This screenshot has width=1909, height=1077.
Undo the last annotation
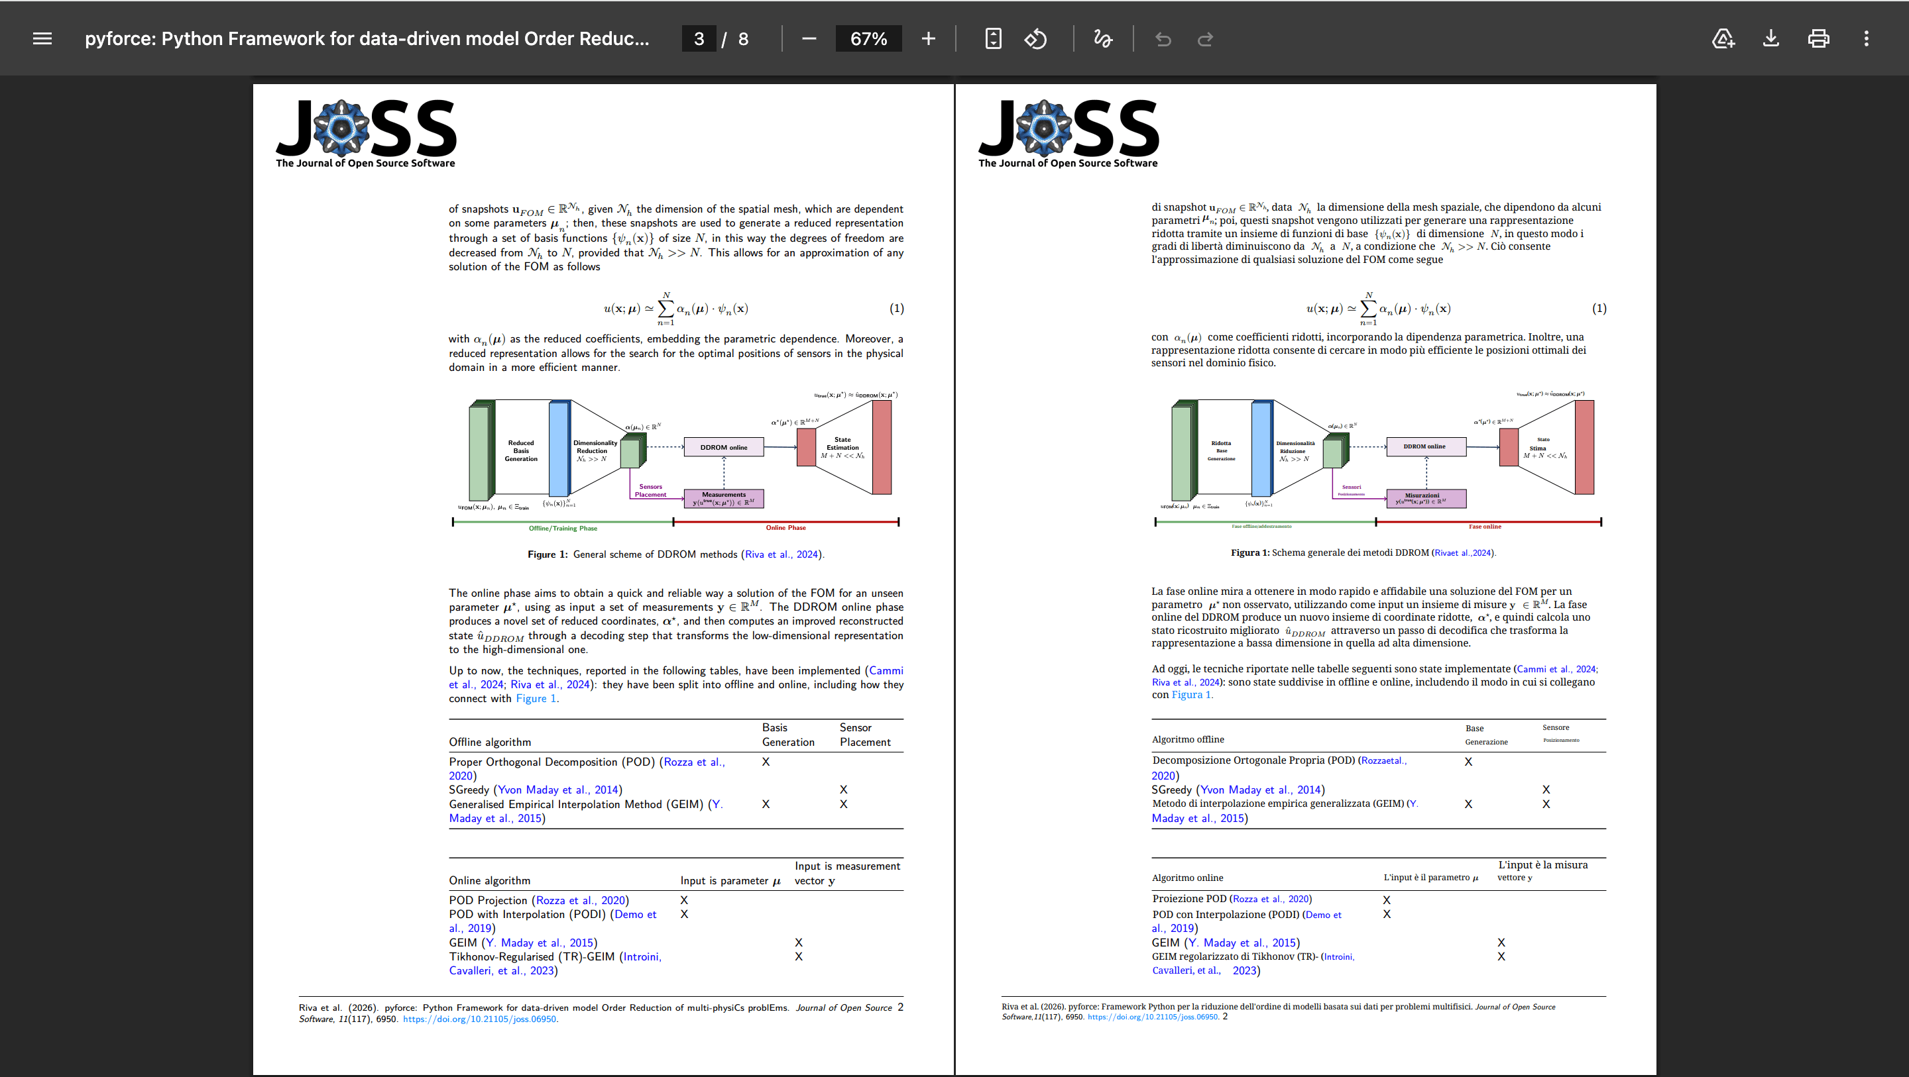[x=1163, y=38]
